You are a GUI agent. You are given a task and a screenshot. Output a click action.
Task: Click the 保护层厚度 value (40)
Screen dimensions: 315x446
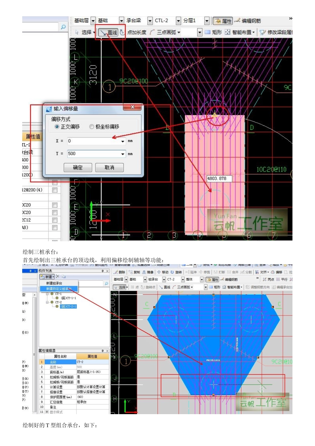coord(93,397)
